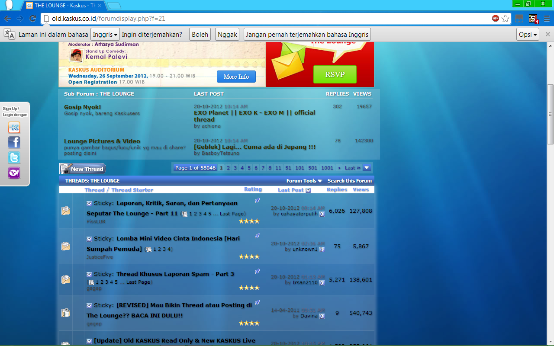Go to last post by Davina arrow icon

(x=322, y=316)
